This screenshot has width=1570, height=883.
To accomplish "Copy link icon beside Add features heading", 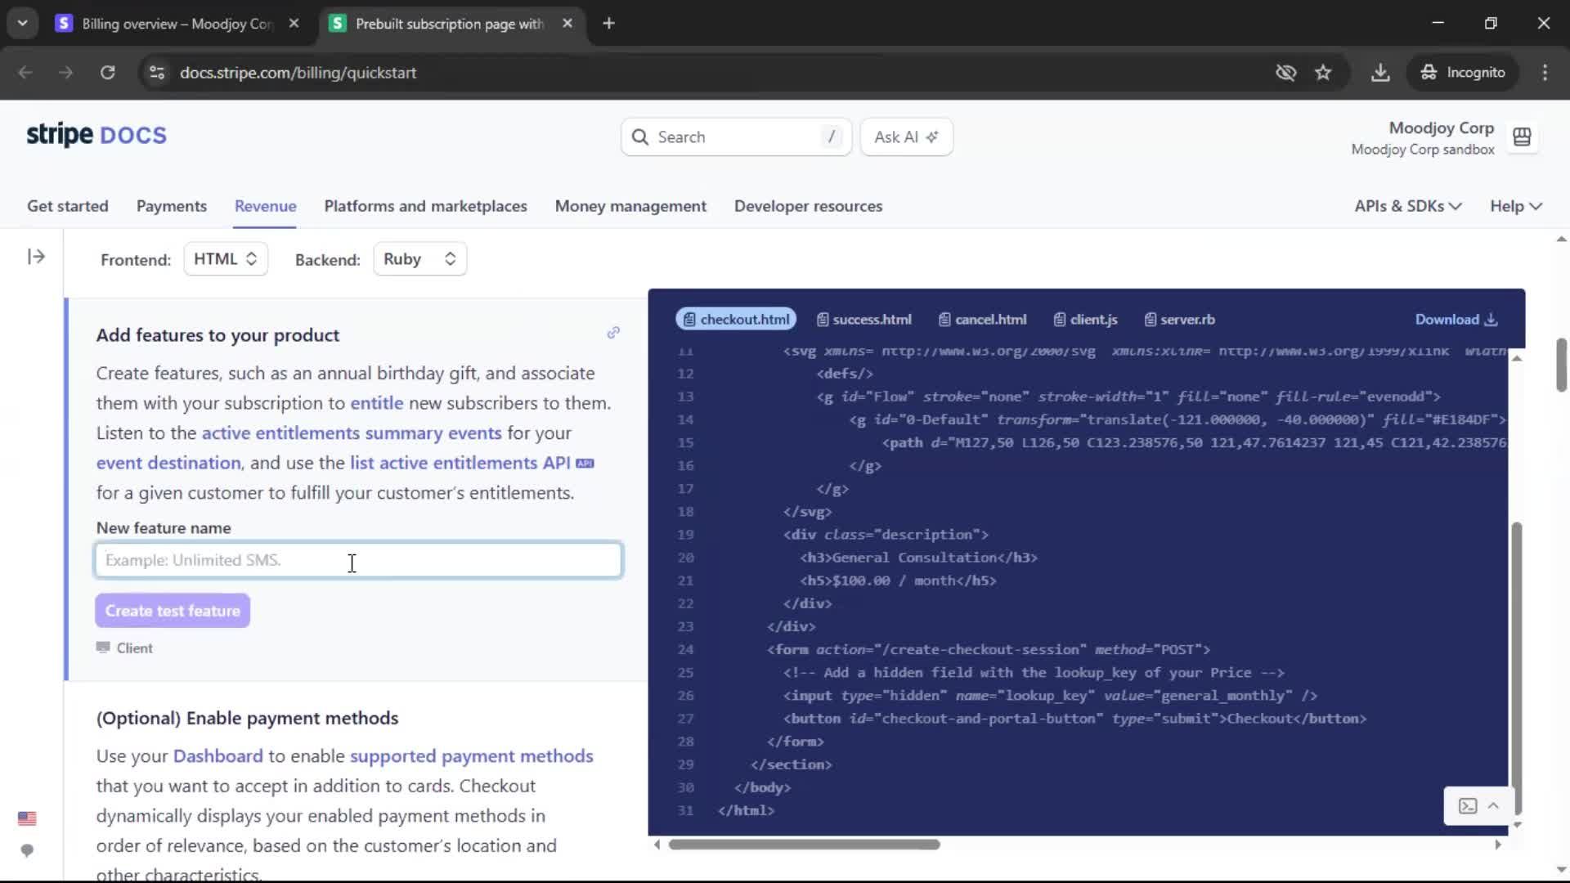I will (613, 333).
